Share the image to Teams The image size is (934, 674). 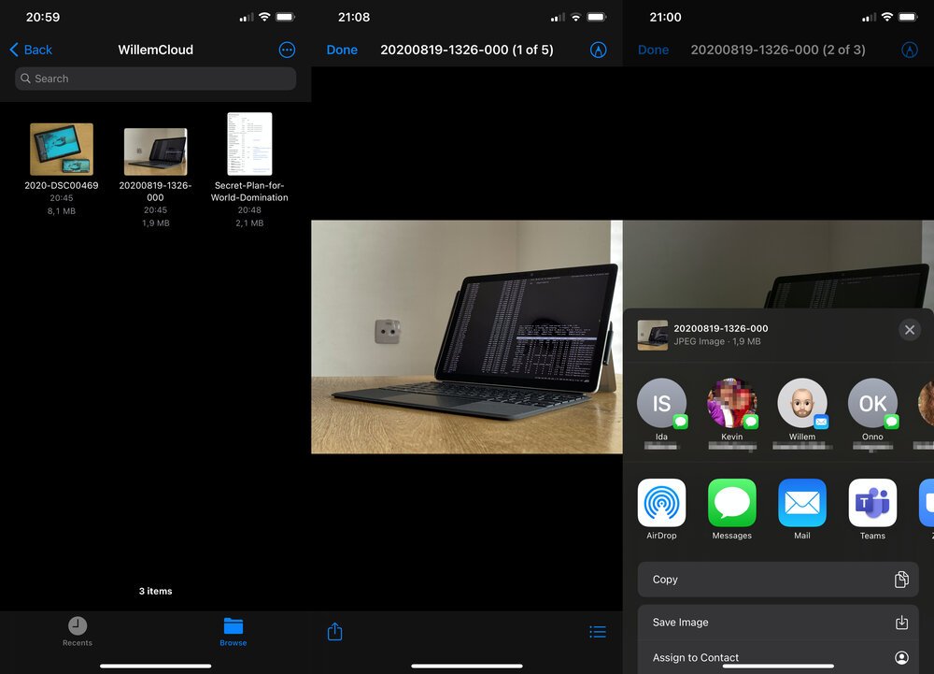tap(872, 505)
